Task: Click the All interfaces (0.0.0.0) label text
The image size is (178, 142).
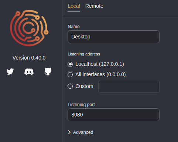Action: [x=100, y=74]
